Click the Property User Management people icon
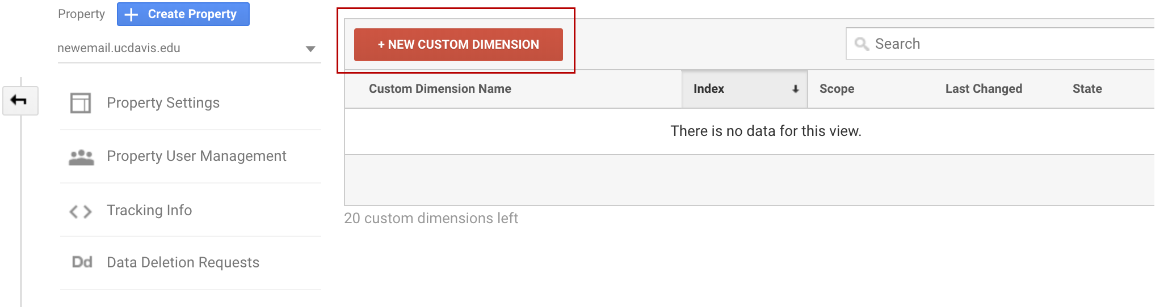This screenshot has height=307, width=1168. (x=81, y=157)
